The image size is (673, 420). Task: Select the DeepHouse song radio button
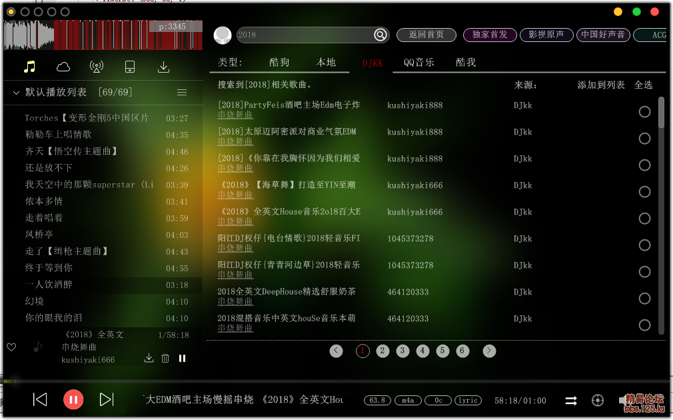pyautogui.click(x=644, y=299)
